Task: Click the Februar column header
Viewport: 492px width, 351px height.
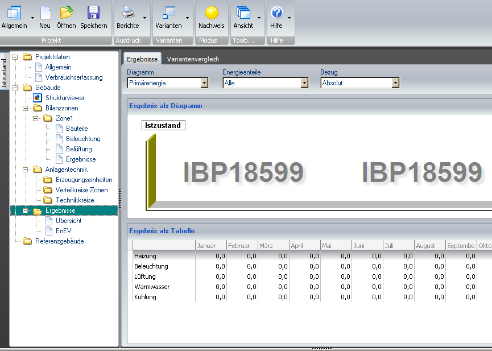Action: [x=242, y=246]
